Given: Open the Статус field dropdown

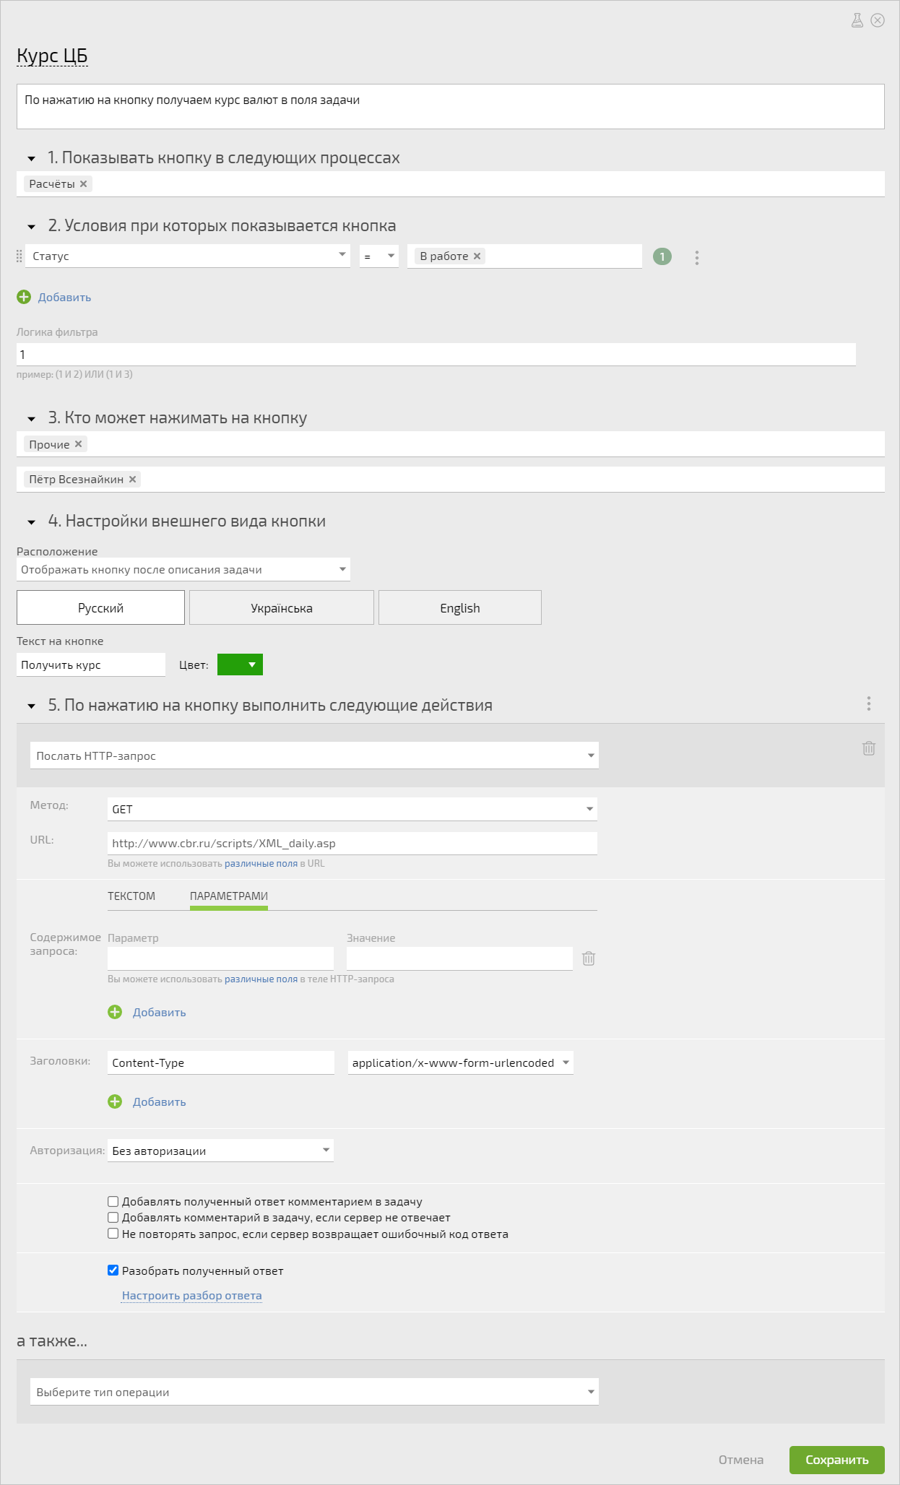Looking at the screenshot, I should [188, 256].
